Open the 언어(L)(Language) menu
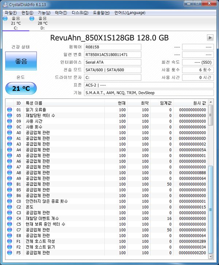 point(130,13)
